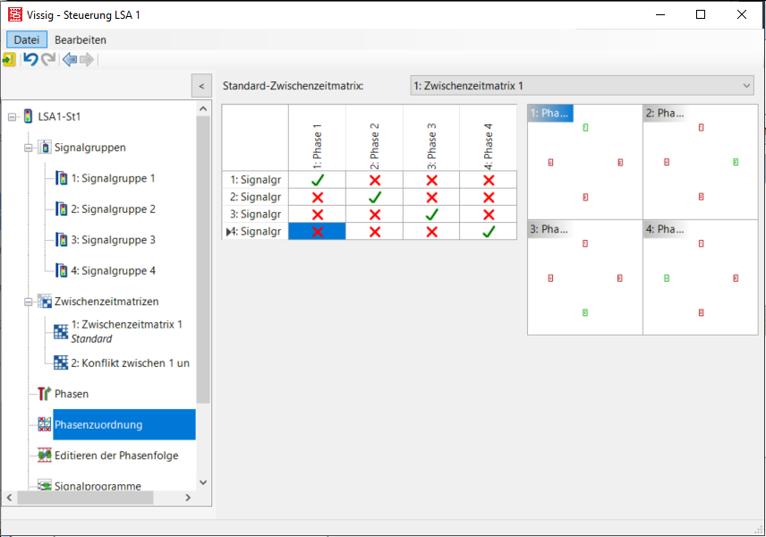Open the Bearbeiten menu
Image resolution: width=766 pixels, height=537 pixels.
click(81, 39)
